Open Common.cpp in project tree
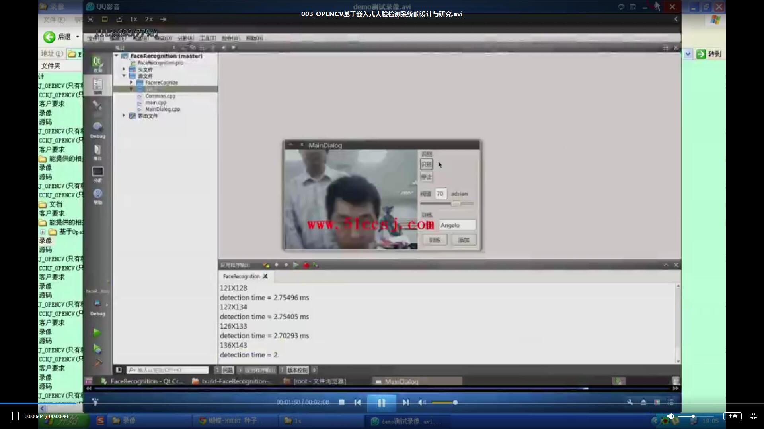The width and height of the screenshot is (764, 429). [x=160, y=96]
